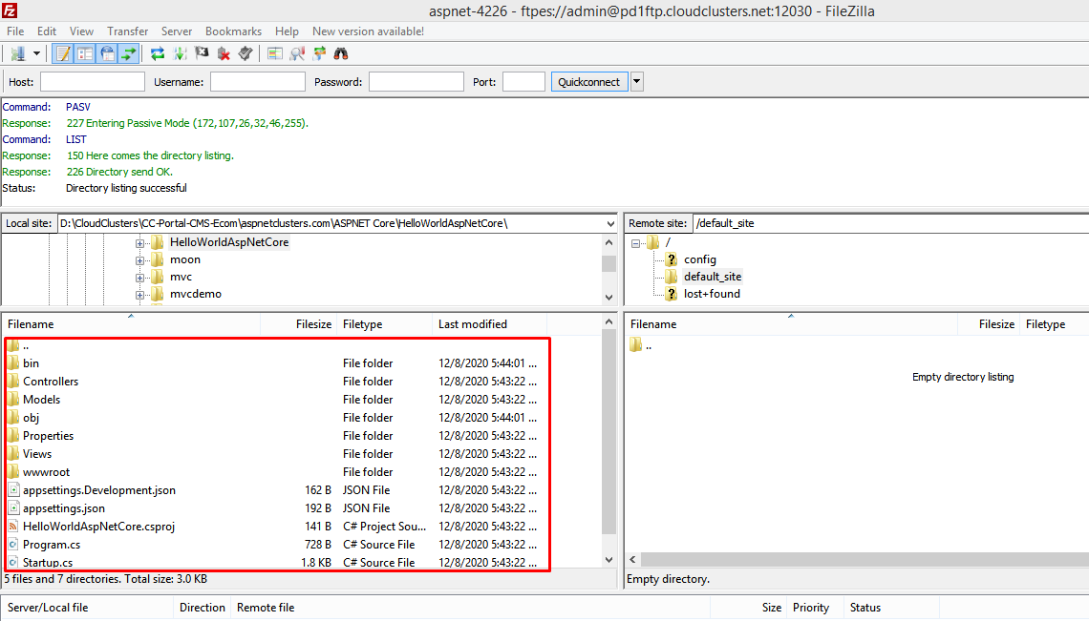Open the Quickconnect history dropdown

tap(637, 82)
